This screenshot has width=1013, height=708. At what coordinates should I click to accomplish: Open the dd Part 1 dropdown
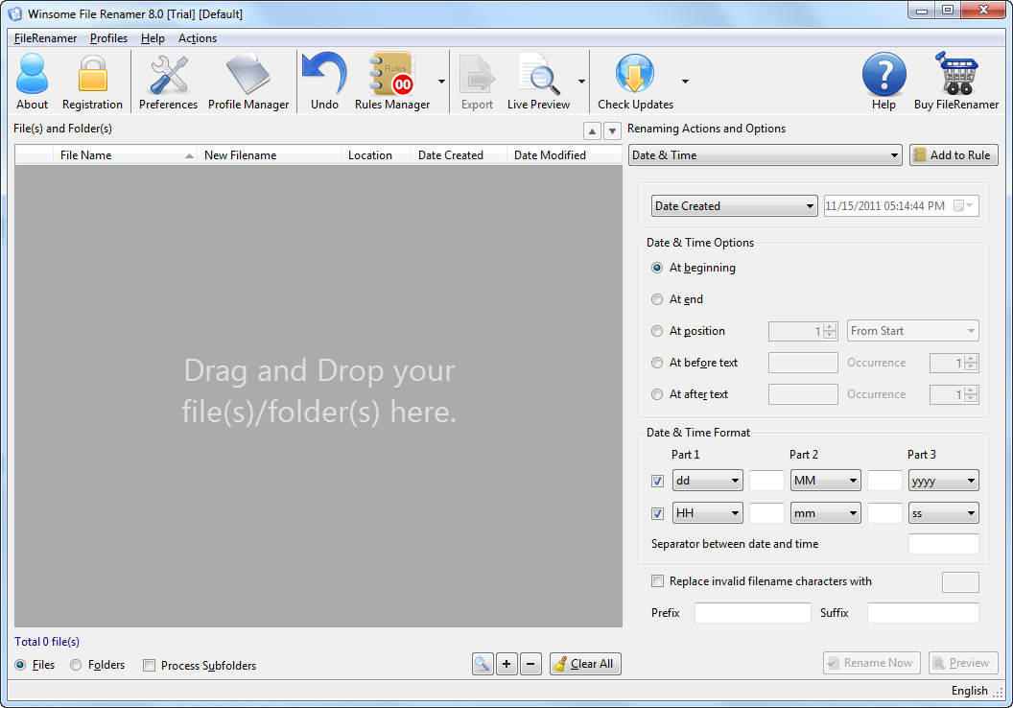coord(707,481)
